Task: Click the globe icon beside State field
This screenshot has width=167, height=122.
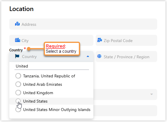Action: (x=99, y=56)
